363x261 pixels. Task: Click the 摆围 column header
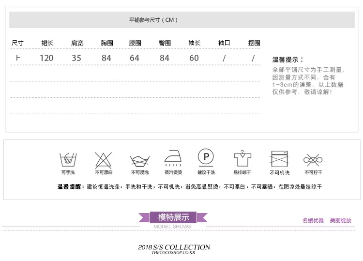[254, 43]
